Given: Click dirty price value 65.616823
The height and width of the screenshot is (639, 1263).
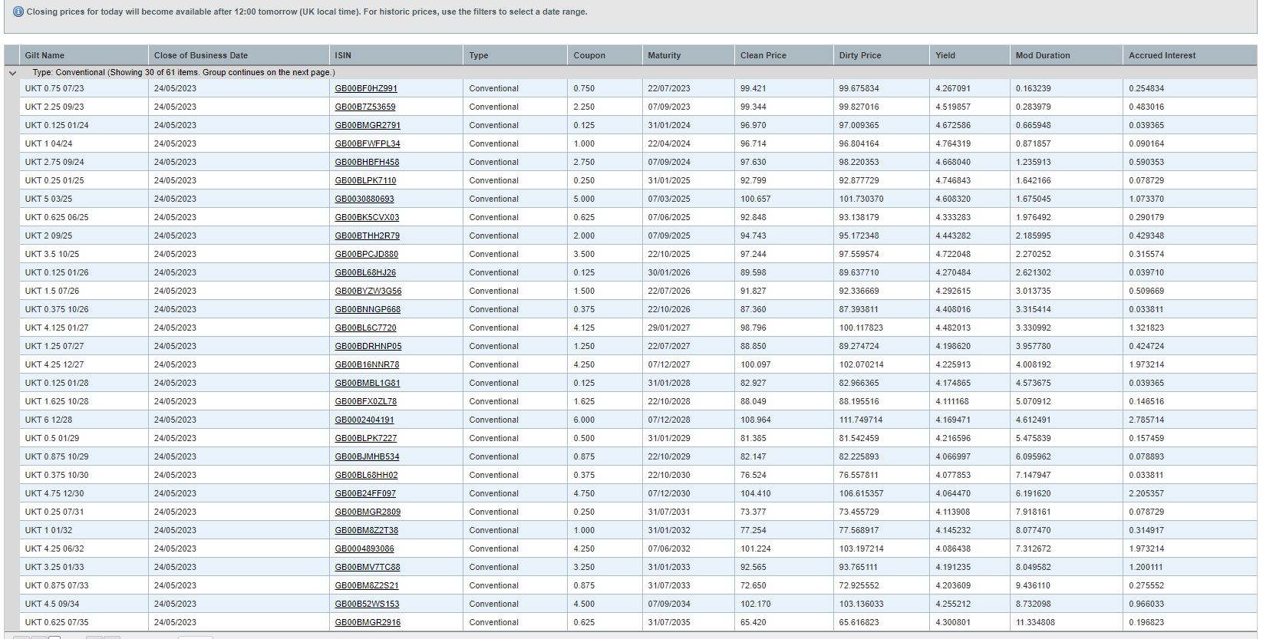Looking at the screenshot, I should click(x=859, y=622).
